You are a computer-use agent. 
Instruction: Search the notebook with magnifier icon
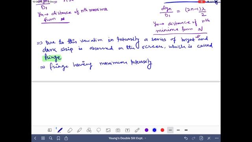pyautogui.click(x=51, y=138)
